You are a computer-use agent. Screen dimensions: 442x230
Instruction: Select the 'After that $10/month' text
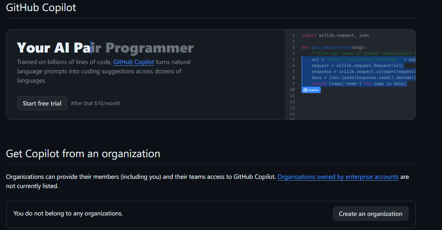click(95, 103)
